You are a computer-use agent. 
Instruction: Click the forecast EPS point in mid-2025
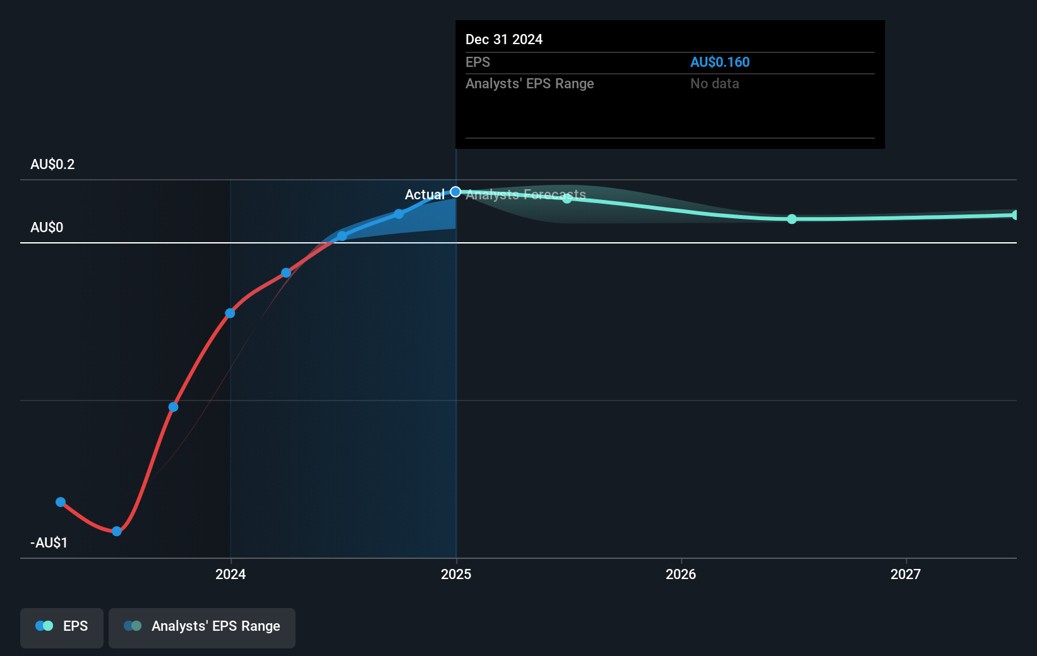[x=567, y=198]
